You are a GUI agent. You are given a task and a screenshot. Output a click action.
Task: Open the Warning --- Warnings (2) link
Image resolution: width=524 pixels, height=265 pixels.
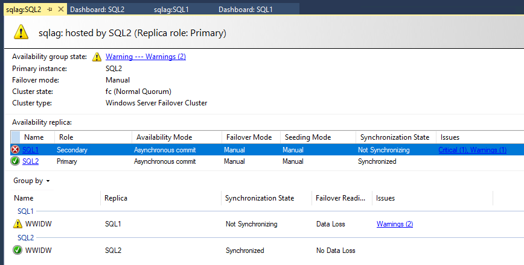(x=145, y=57)
